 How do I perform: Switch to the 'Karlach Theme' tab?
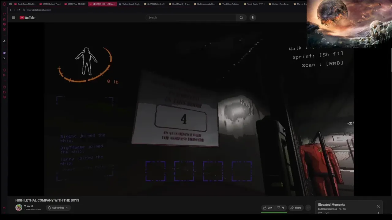(50, 4)
